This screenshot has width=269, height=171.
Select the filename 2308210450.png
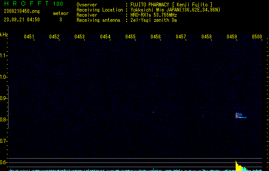tap(22, 11)
